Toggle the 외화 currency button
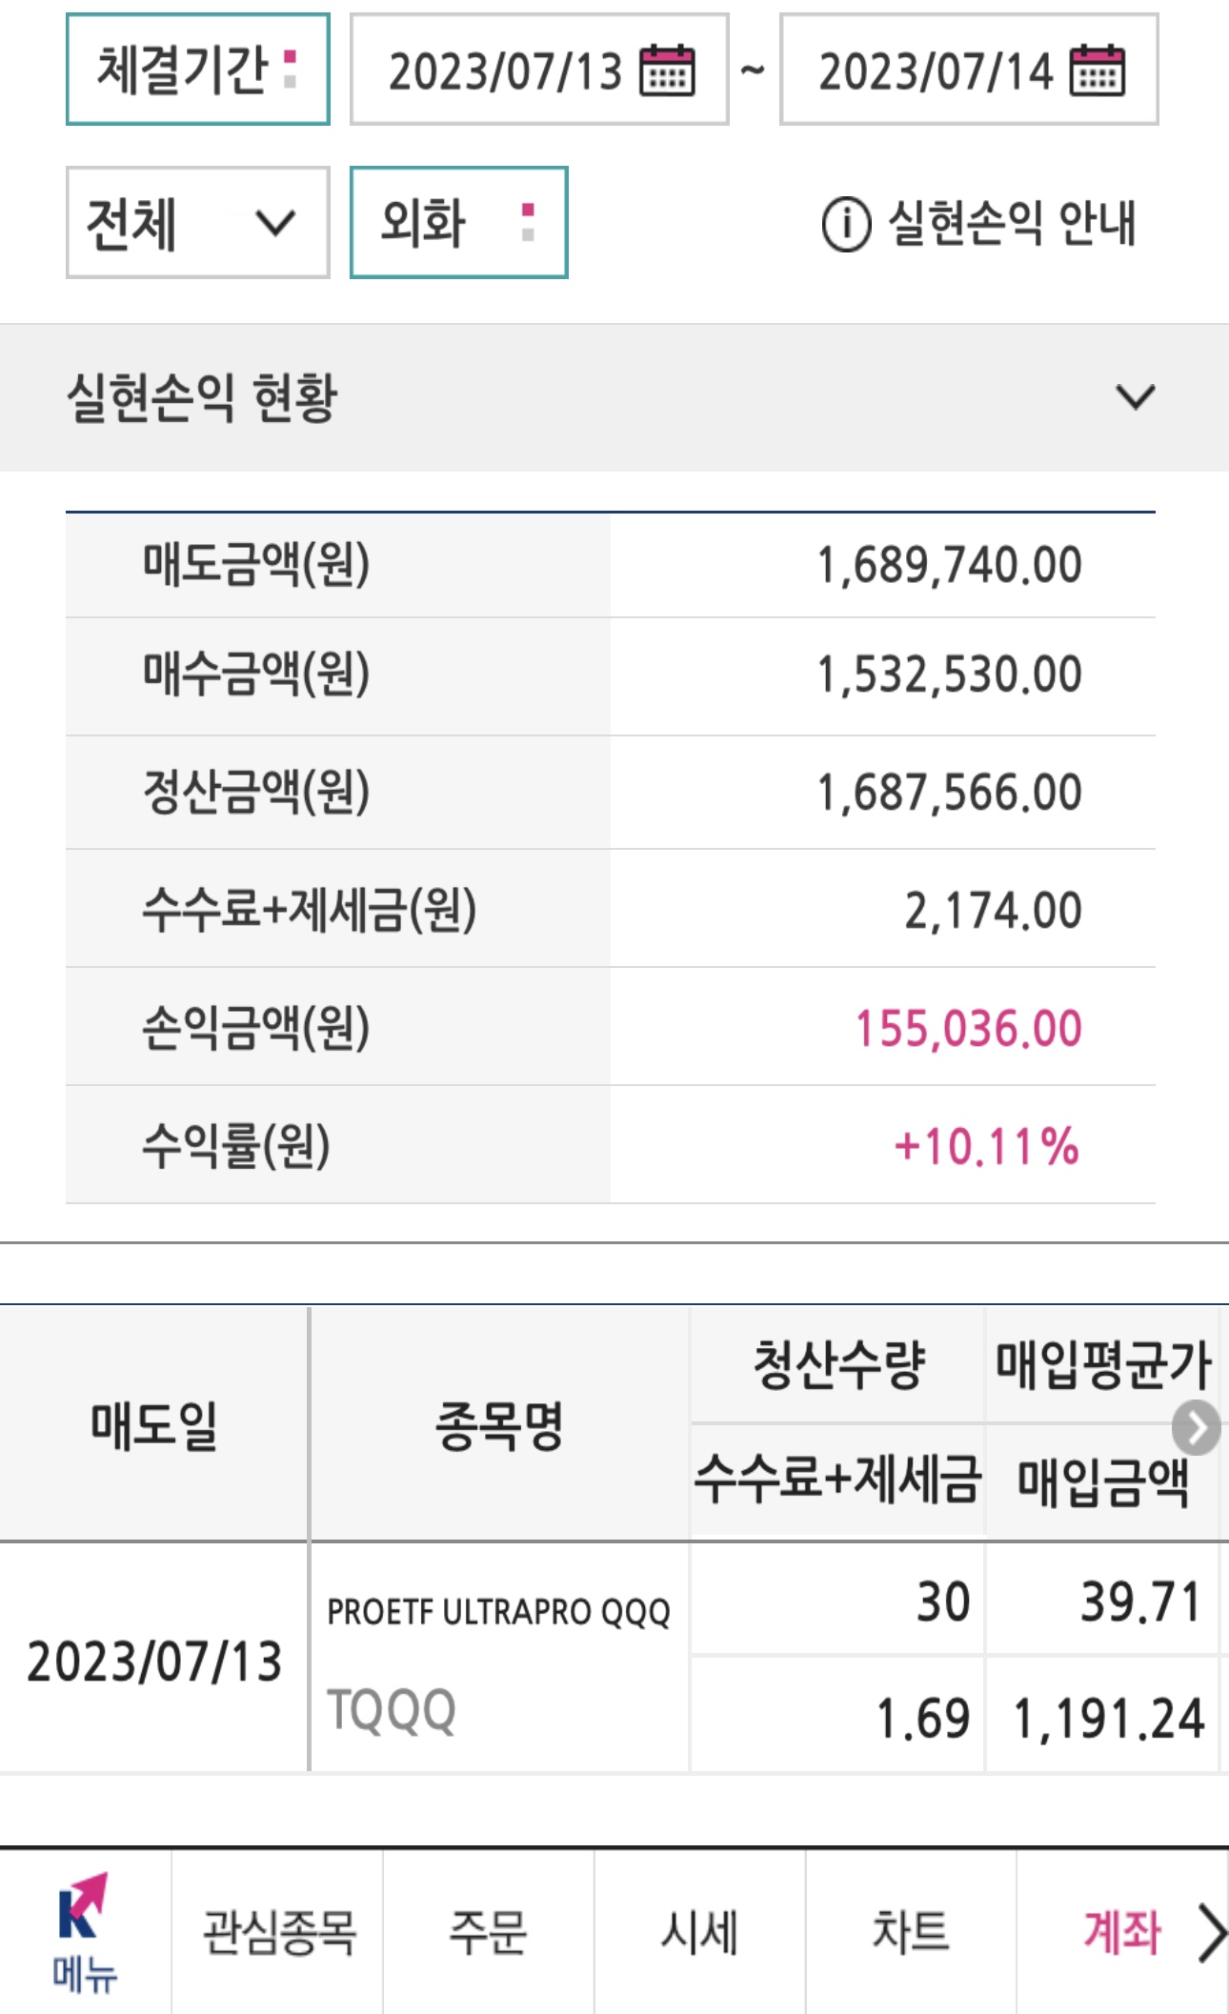This screenshot has height=2014, width=1229. point(459,223)
